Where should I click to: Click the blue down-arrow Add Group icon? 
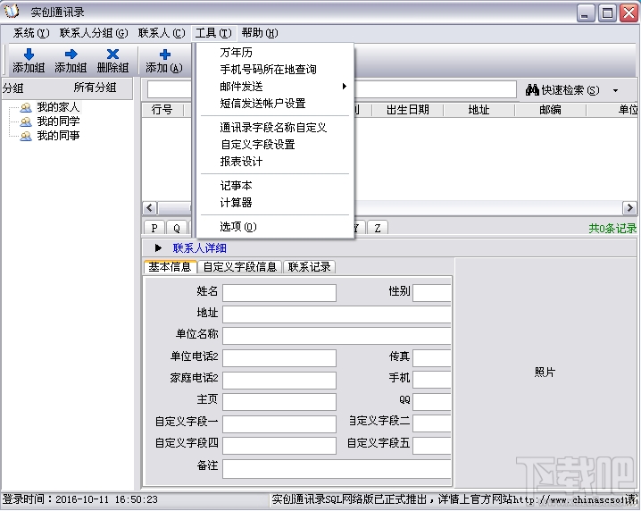click(x=29, y=54)
